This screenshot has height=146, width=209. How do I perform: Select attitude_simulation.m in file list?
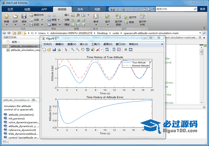coord(24,46)
